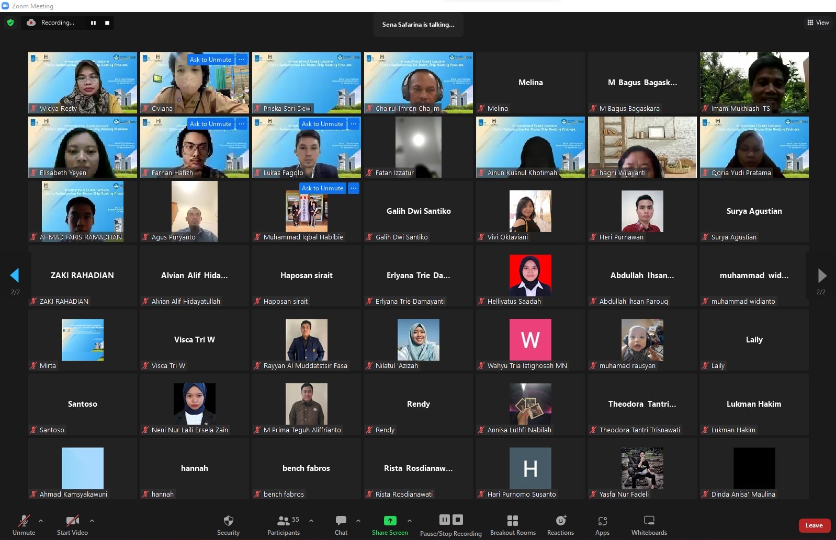
Task: Open Breakout Rooms
Action: (x=512, y=525)
